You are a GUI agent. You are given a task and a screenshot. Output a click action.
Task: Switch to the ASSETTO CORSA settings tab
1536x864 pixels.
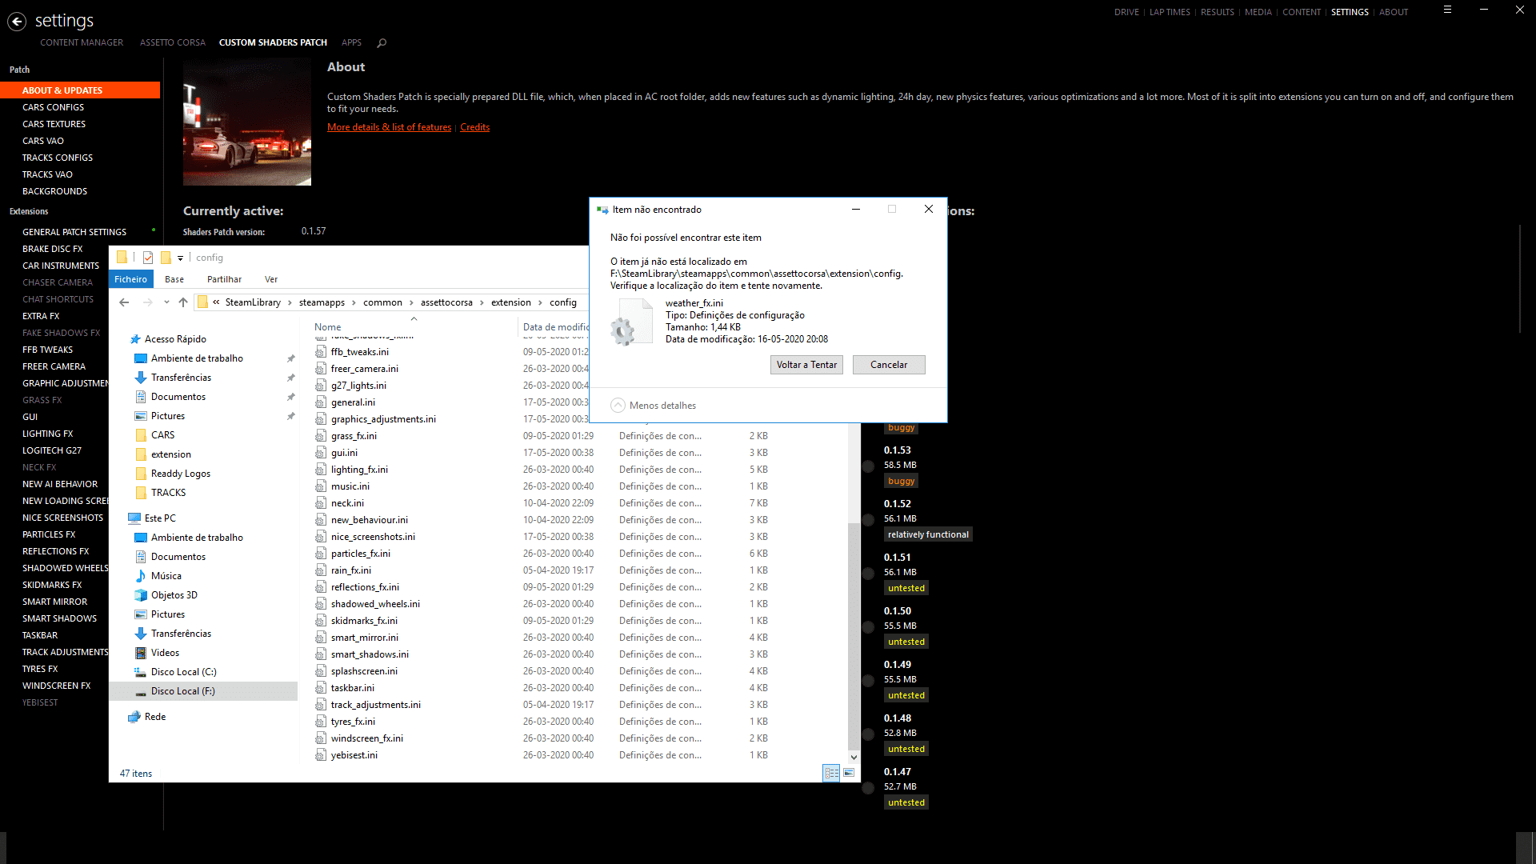pos(172,42)
